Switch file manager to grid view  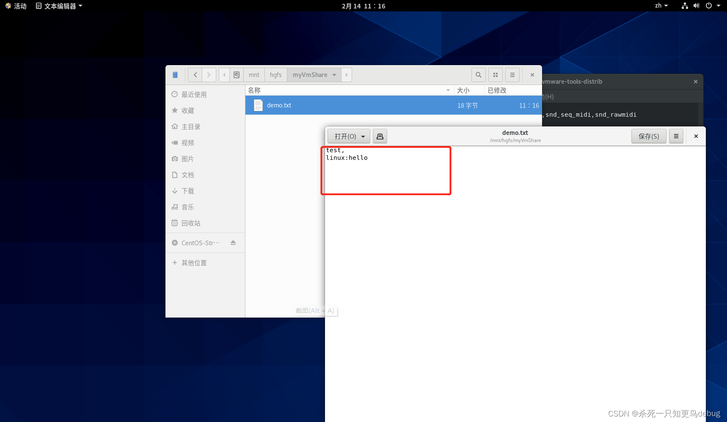click(x=496, y=75)
